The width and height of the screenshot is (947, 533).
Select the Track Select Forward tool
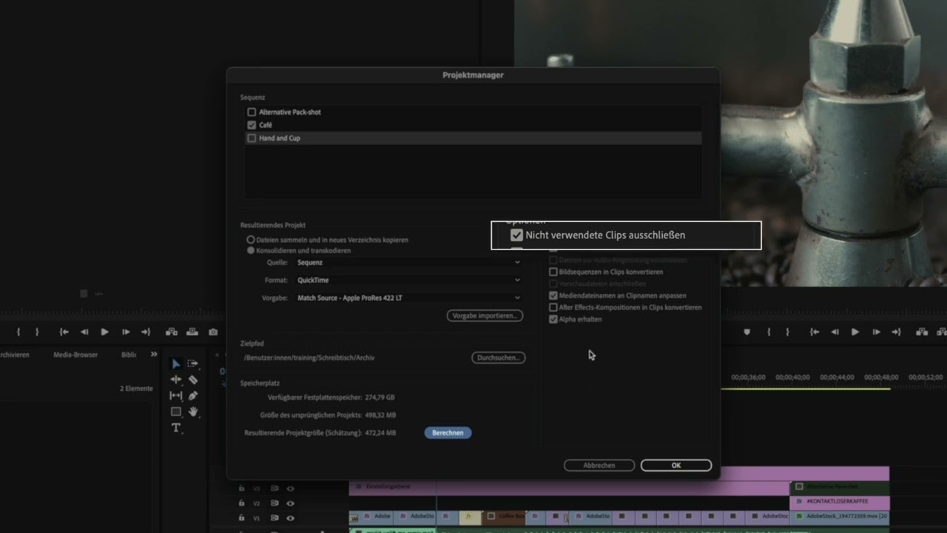click(193, 363)
